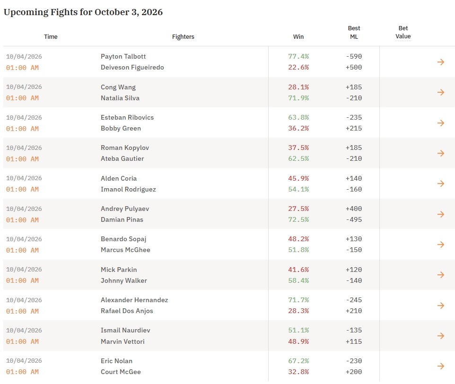Click the Win column header
The height and width of the screenshot is (384, 455).
298,36
